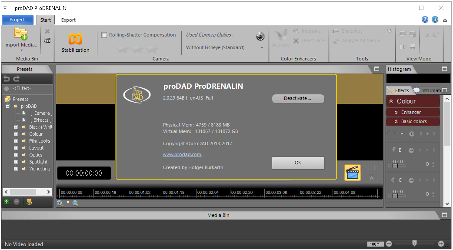The height and width of the screenshot is (250, 453).
Task: Open the www.prodad.com link
Action: click(182, 154)
